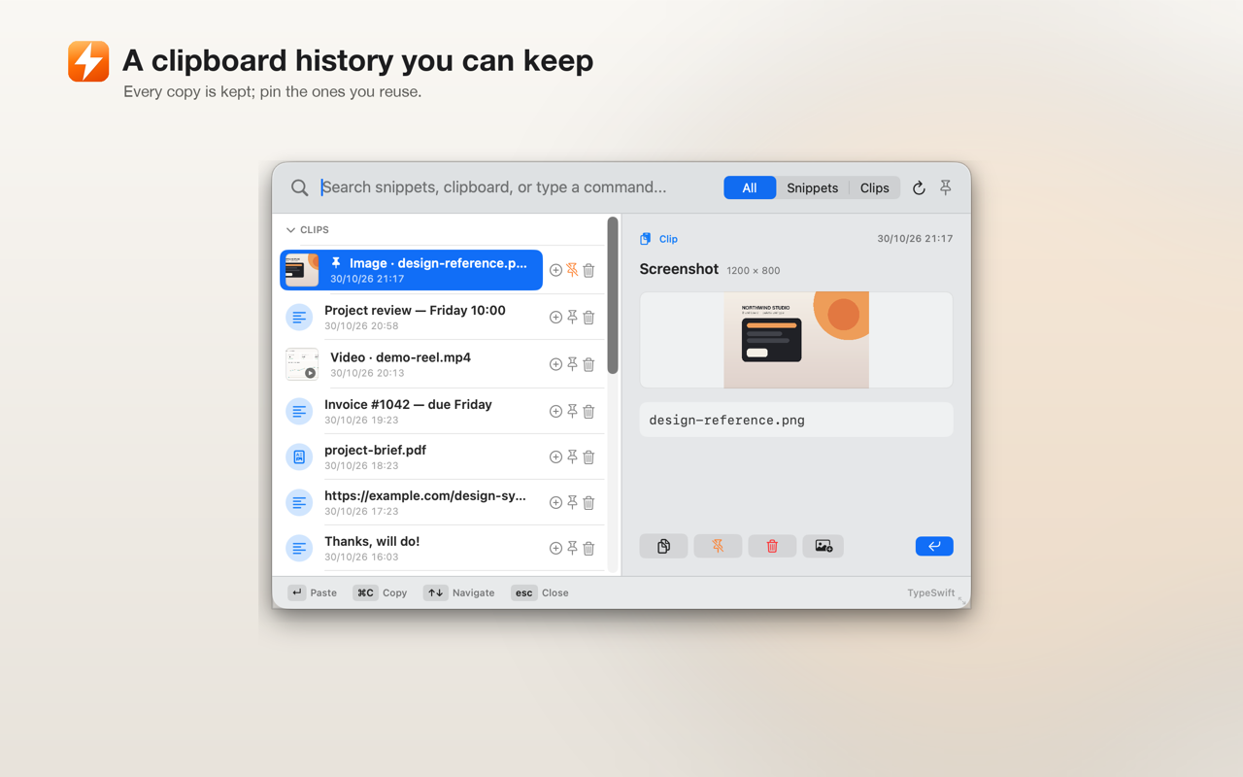Click the clip list scrollbar
The image size is (1243, 777).
coord(613,295)
